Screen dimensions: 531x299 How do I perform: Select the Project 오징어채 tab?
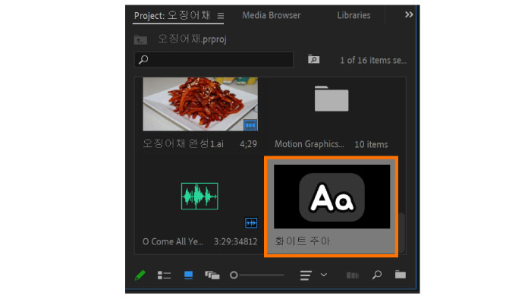(172, 16)
